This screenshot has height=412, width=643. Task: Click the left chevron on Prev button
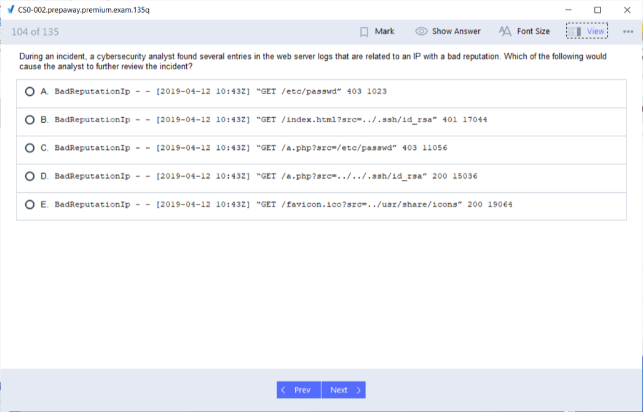click(x=283, y=390)
